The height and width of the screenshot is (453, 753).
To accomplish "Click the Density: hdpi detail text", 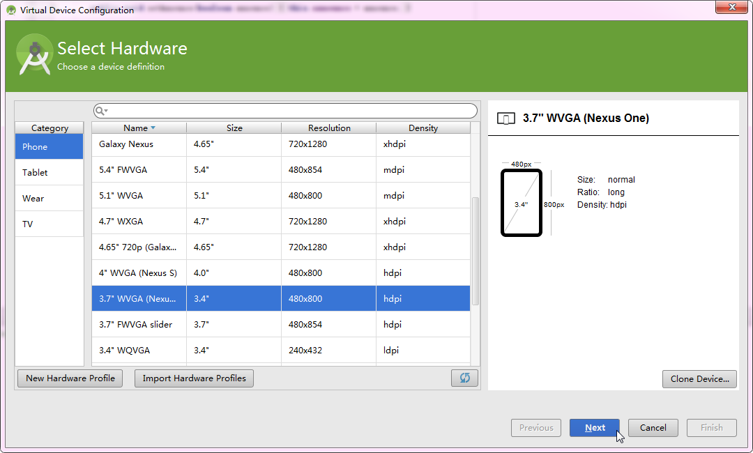I will point(602,205).
